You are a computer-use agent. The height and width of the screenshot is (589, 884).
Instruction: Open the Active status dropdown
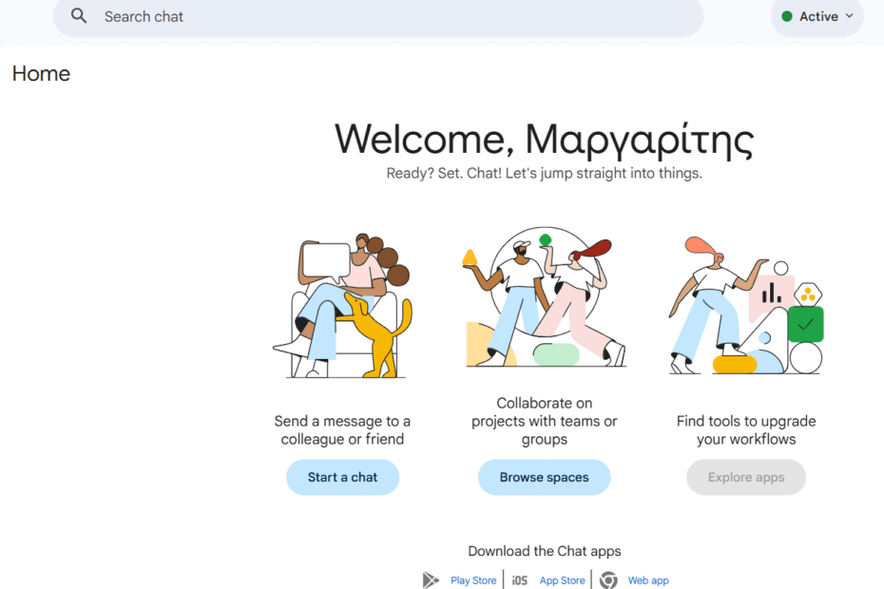(x=816, y=15)
